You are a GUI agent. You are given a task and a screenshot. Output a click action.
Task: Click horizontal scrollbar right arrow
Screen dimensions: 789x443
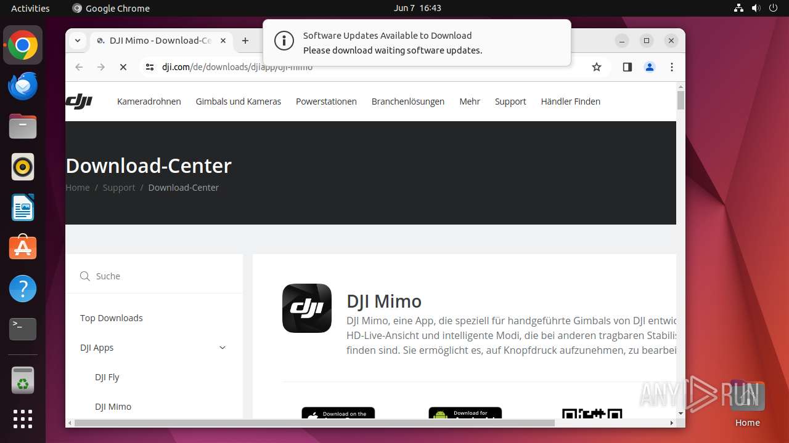tap(672, 423)
